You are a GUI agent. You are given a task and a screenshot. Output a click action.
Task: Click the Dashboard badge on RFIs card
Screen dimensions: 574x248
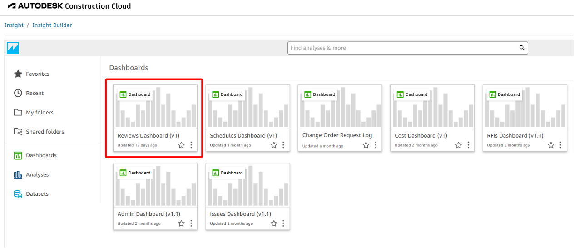[504, 94]
